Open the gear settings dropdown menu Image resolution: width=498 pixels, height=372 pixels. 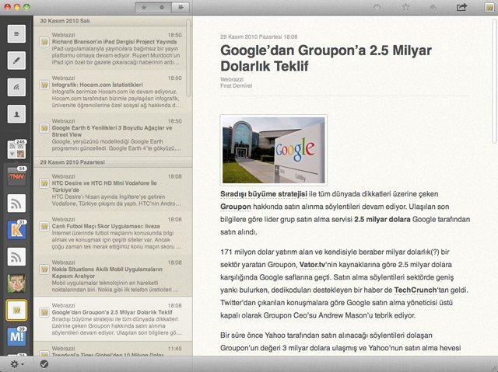[x=16, y=363]
